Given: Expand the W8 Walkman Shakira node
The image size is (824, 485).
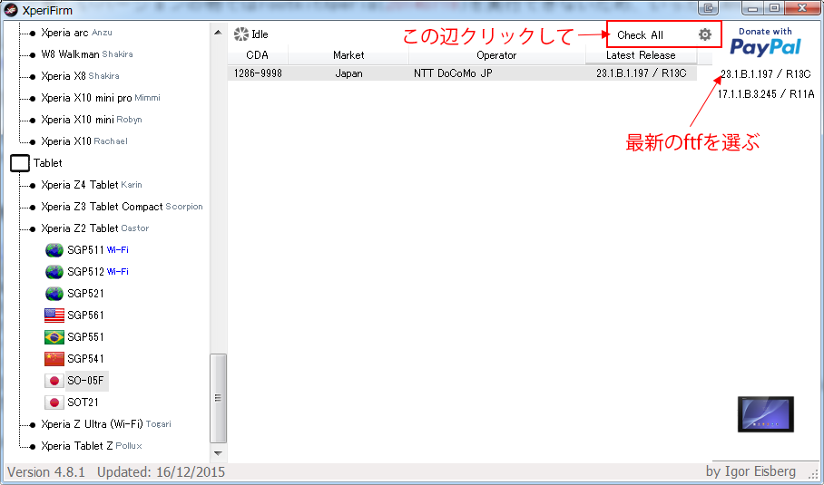Looking at the screenshot, I should [87, 54].
